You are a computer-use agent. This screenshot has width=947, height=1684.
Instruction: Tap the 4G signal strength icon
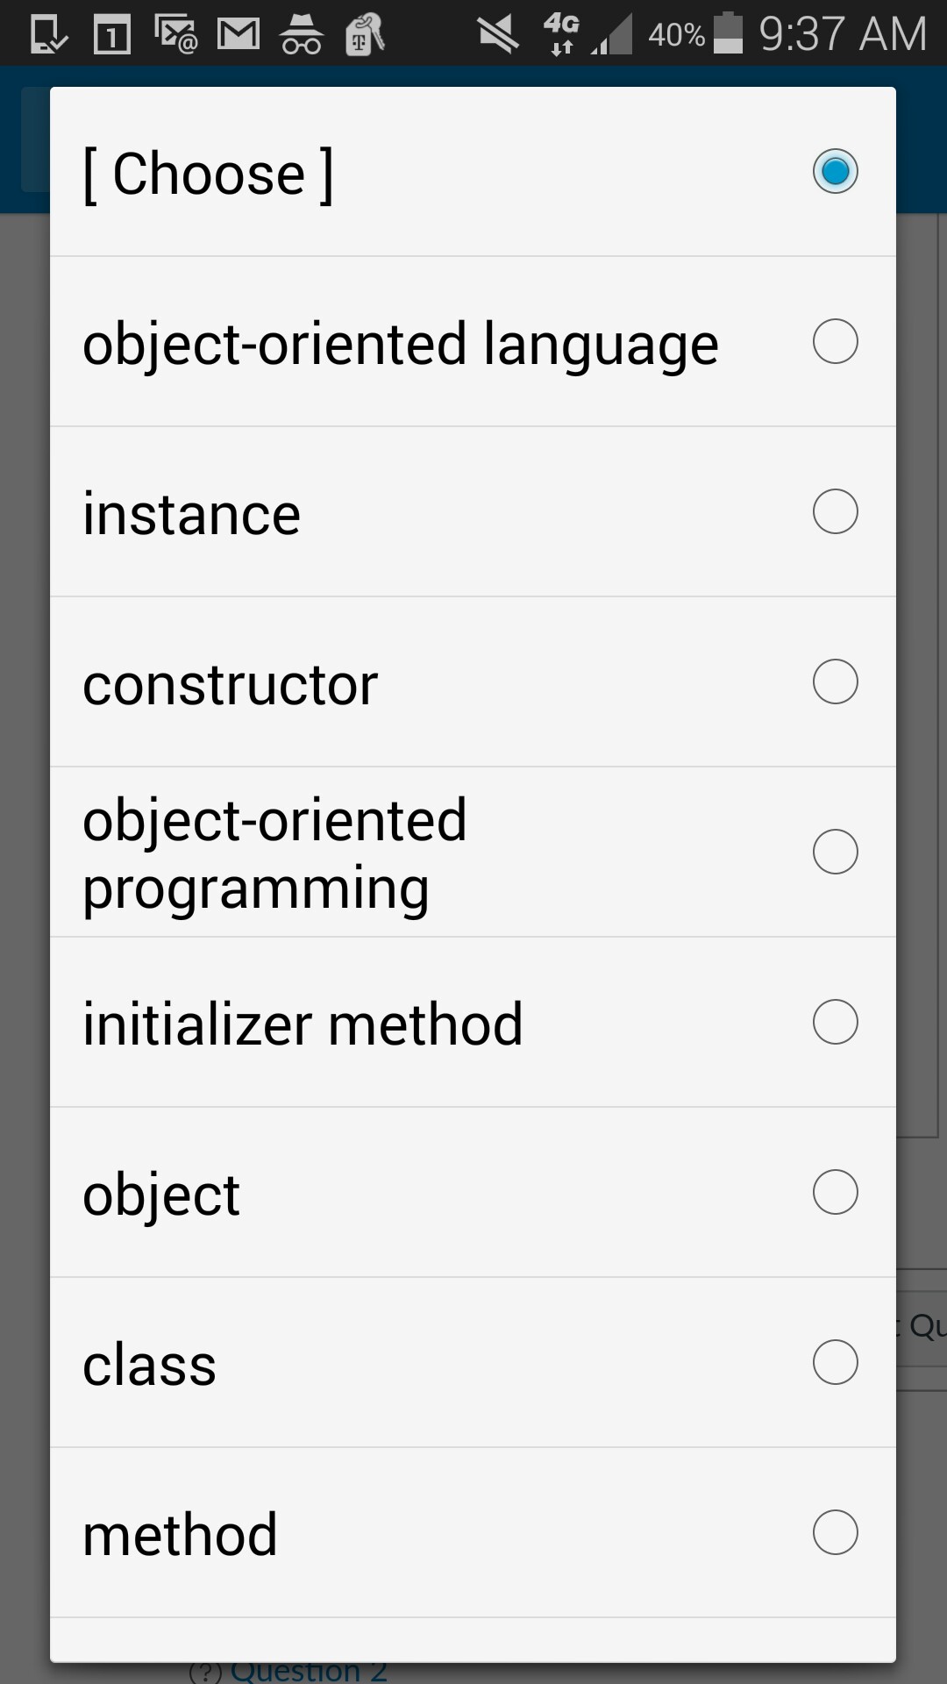pyautogui.click(x=561, y=33)
